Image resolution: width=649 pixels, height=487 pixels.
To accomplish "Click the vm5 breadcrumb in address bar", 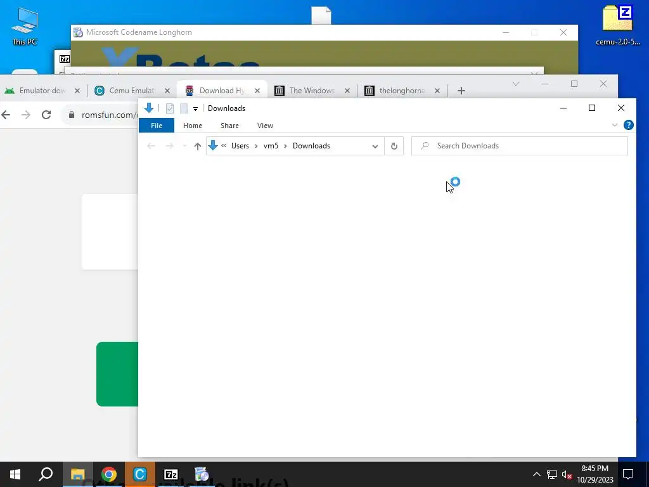I will [x=271, y=146].
